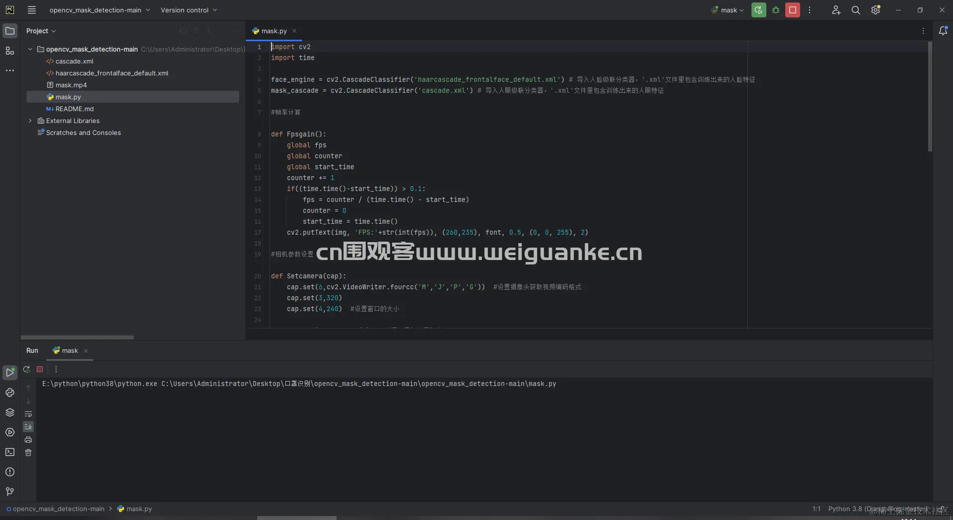Stop process in Run panel toolbar
The image size is (953, 520).
pyautogui.click(x=40, y=369)
